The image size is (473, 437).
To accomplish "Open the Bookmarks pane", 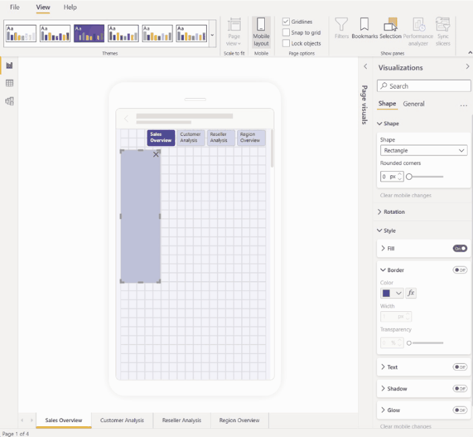I will click(x=364, y=28).
